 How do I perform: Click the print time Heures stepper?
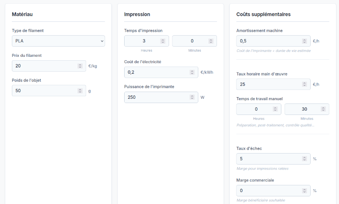click(x=163, y=41)
